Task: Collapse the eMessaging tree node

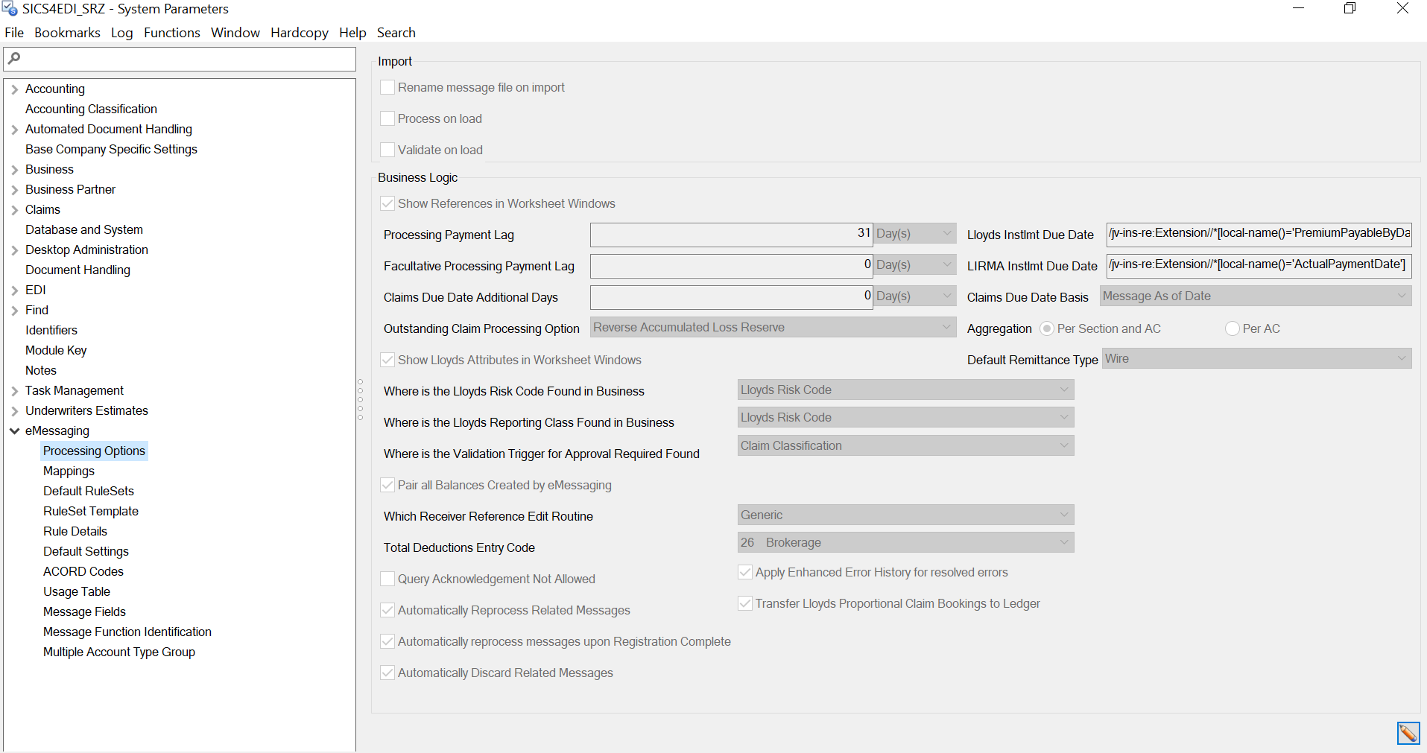Action: point(14,430)
